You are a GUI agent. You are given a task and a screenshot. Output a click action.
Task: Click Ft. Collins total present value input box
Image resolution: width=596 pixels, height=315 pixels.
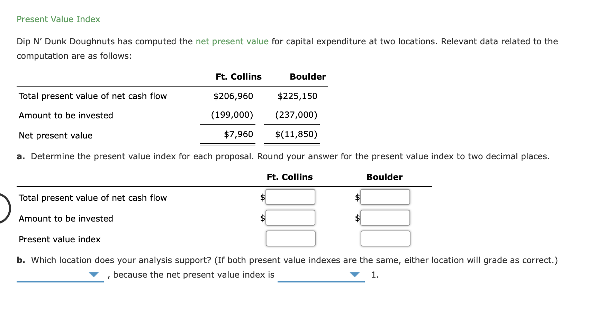tap(290, 197)
